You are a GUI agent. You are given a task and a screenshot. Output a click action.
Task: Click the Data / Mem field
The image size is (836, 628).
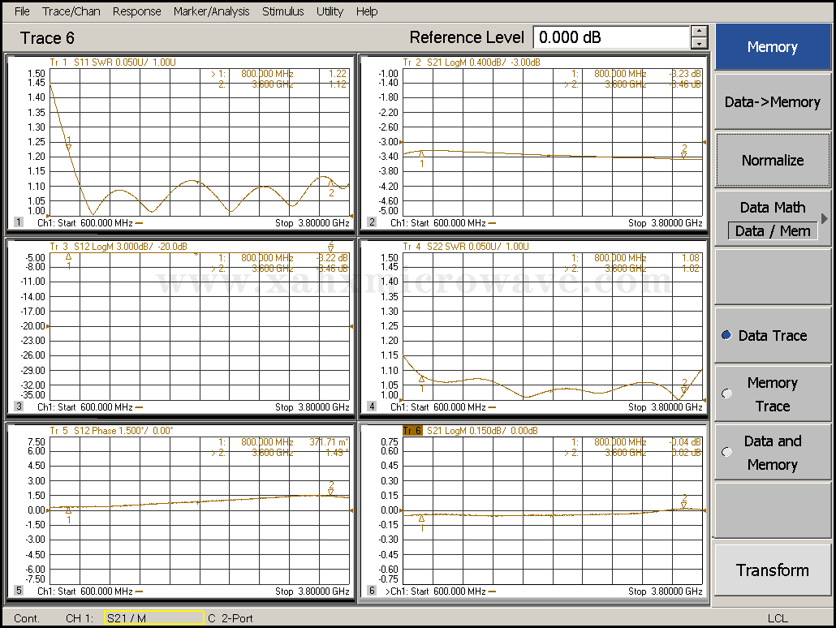point(772,231)
